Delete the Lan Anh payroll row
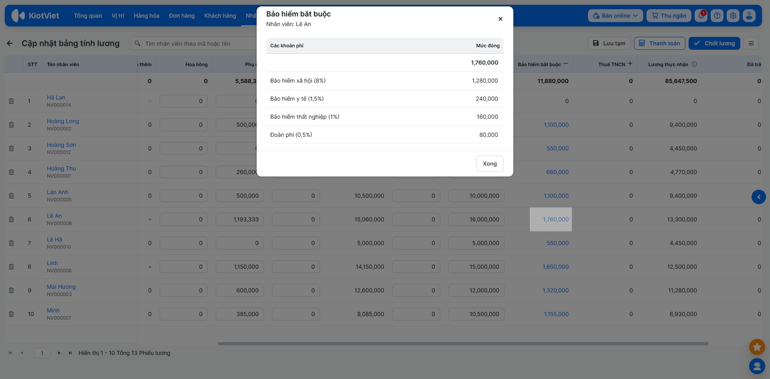Viewport: 770px width, 379px height. point(11,196)
